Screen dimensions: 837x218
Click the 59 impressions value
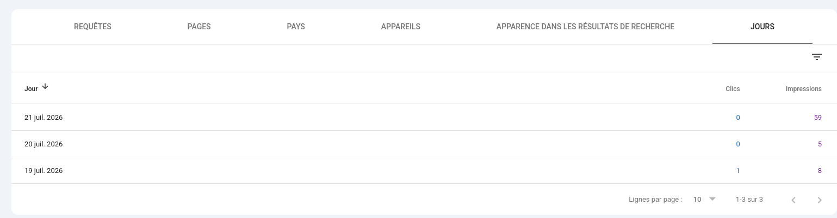click(817, 118)
